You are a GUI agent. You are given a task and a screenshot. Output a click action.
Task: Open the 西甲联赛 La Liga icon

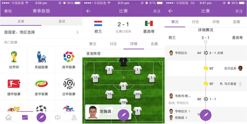point(69,57)
